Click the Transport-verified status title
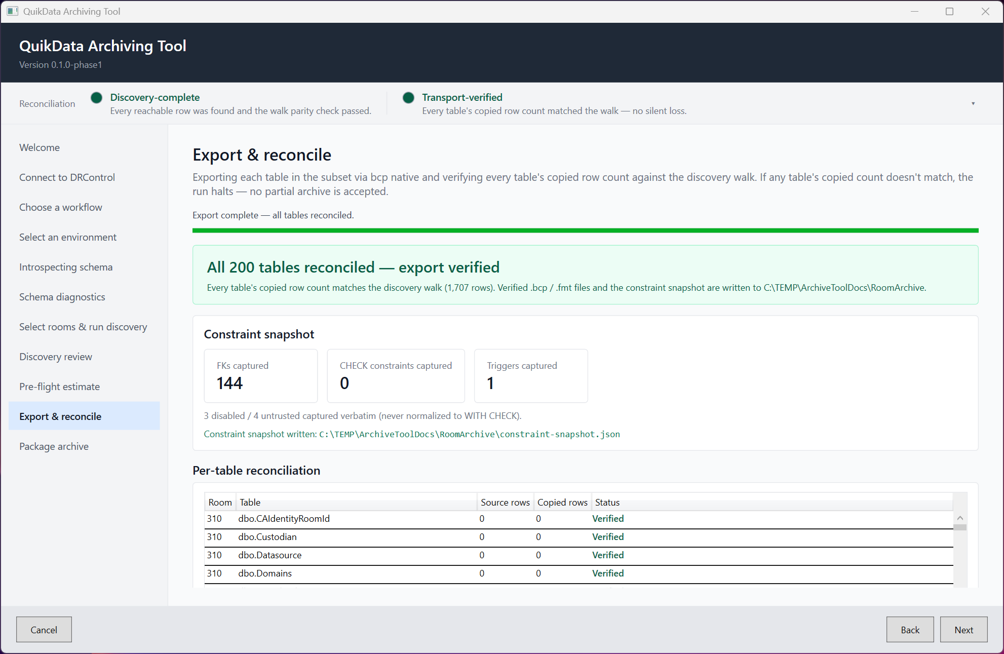Viewport: 1004px width, 654px height. (x=462, y=97)
